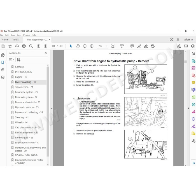Select Power coupling - 19 bookmark
Screen dimensions: 196x196
25,82
